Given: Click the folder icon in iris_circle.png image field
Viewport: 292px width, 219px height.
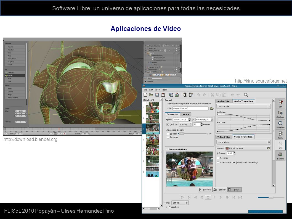Looking at the screenshot, I should 269,148.
